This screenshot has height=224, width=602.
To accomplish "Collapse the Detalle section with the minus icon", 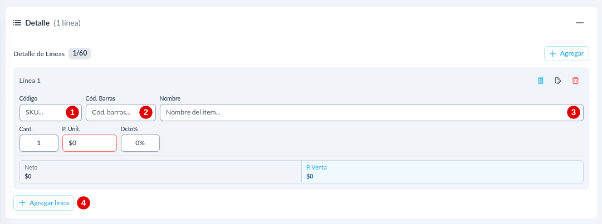I will point(580,23).
